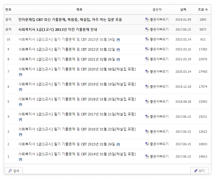The height and width of the screenshot is (178, 215).
Task: Open post CBT 2022년 01월 22일
Action: click(67, 49)
